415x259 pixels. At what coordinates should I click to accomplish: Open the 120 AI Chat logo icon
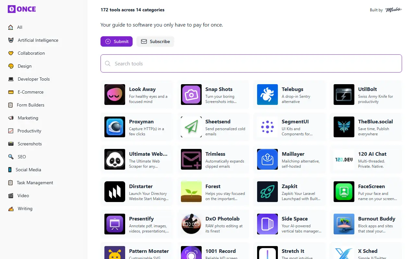click(x=344, y=159)
